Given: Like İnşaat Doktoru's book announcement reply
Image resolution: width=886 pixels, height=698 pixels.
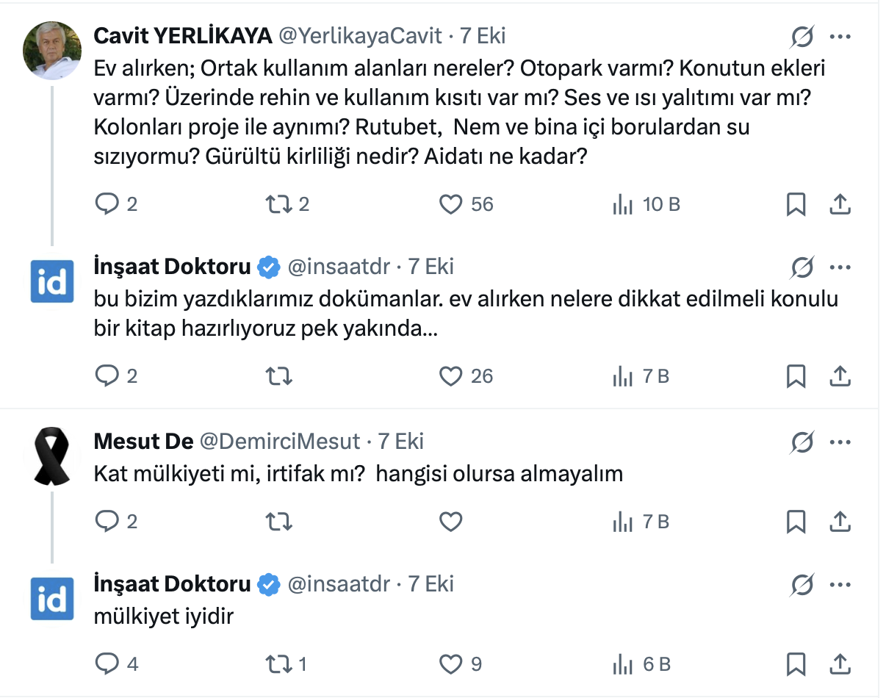Looking at the screenshot, I should (x=450, y=376).
